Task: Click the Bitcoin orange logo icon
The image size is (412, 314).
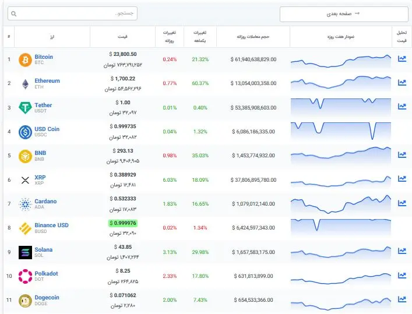Action: (x=25, y=60)
